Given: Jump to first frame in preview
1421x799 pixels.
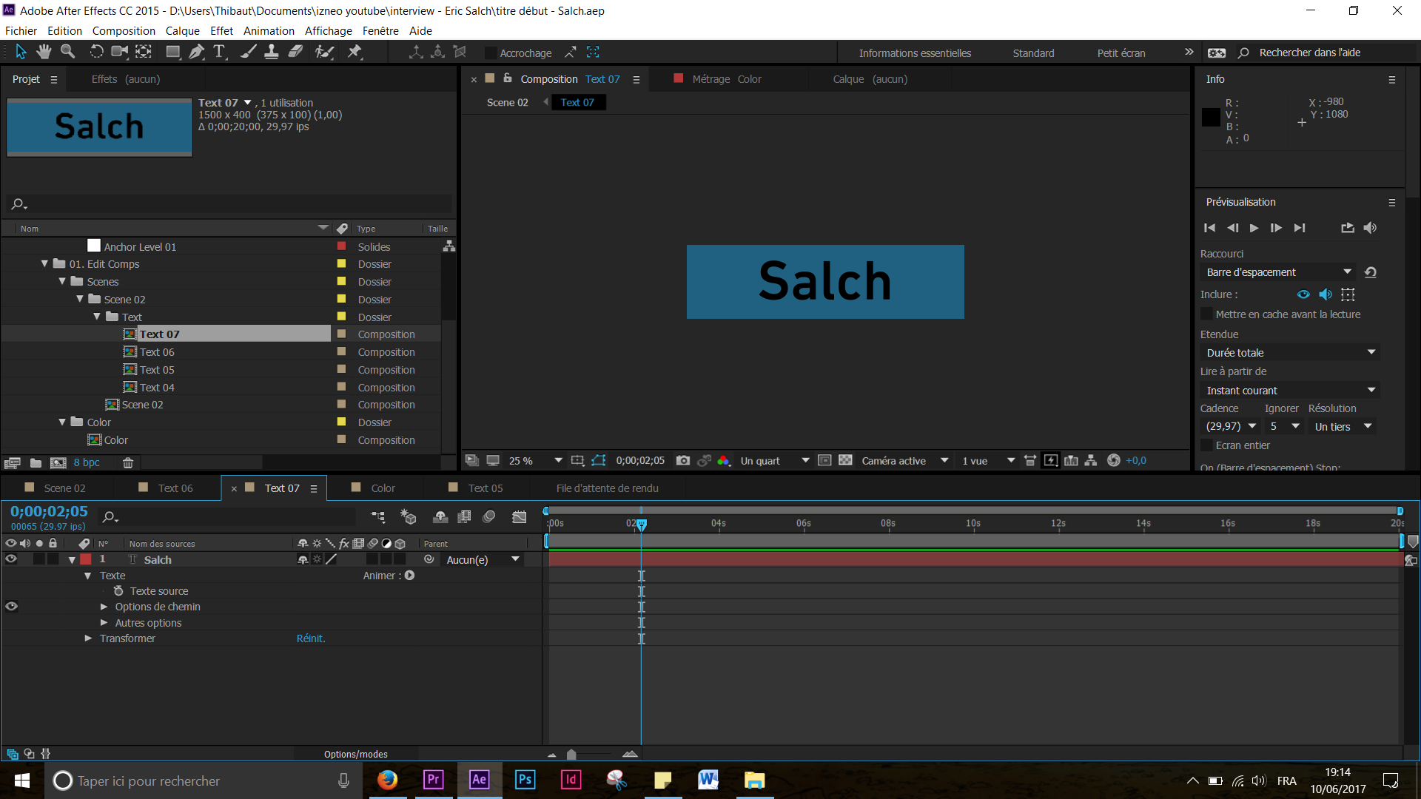Looking at the screenshot, I should [1210, 228].
